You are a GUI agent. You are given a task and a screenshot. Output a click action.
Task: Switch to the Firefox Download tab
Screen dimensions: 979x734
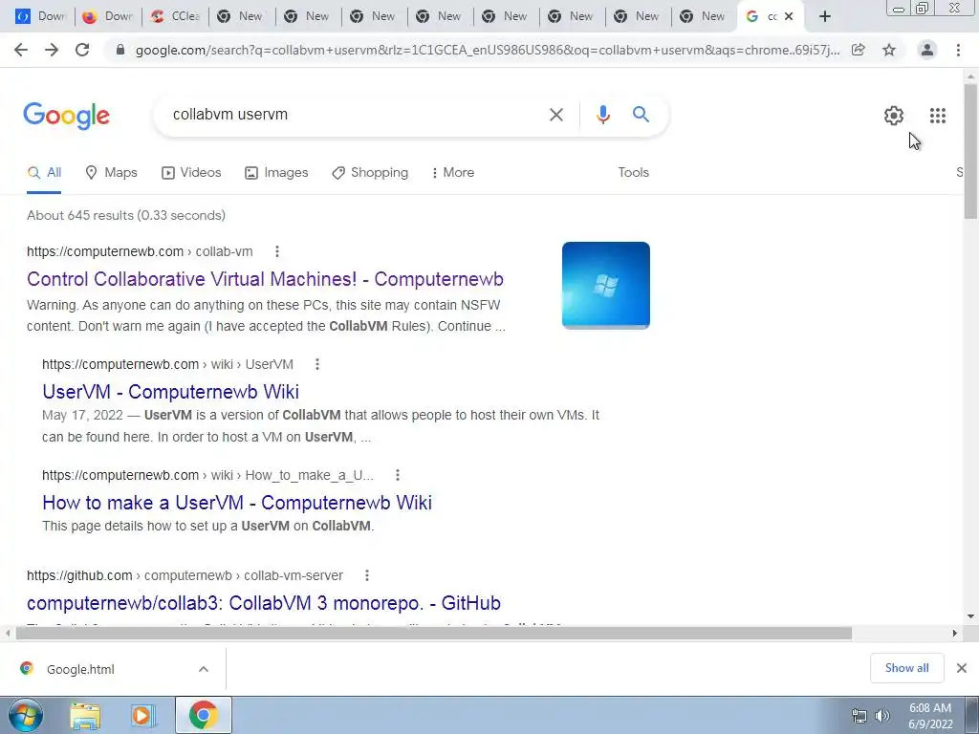(109, 16)
